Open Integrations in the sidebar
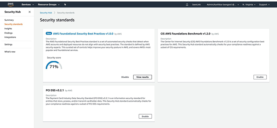Image resolution: width=277 pixels, height=128 pixels. 10,37
